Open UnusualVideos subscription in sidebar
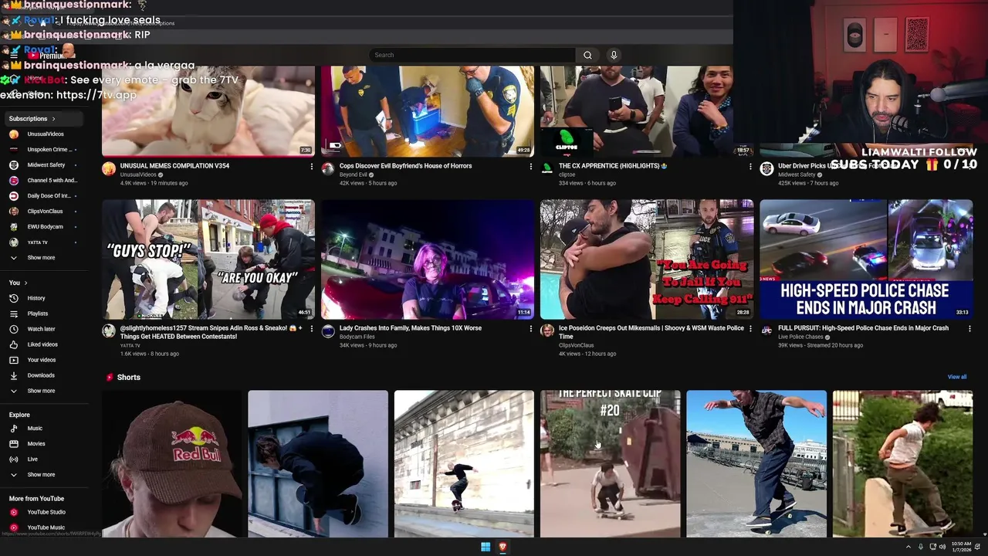 [46, 134]
